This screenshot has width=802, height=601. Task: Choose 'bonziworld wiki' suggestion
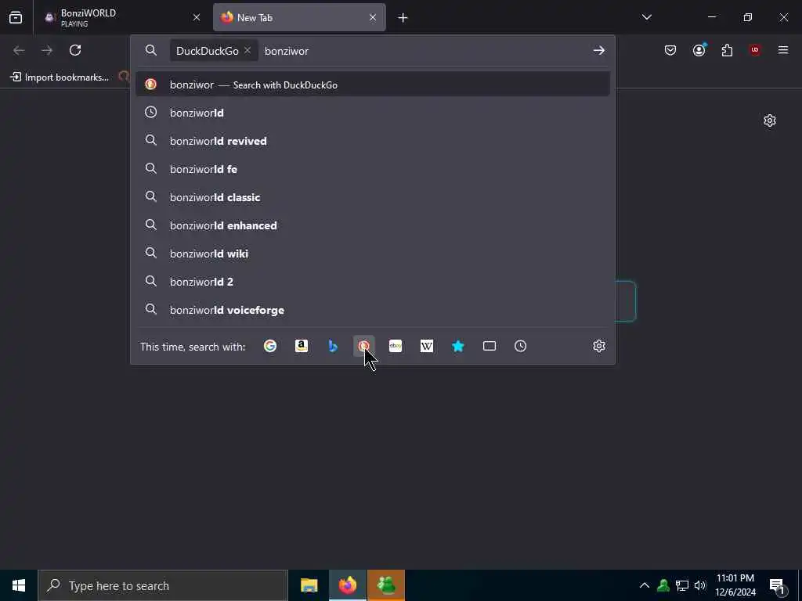[372, 254]
